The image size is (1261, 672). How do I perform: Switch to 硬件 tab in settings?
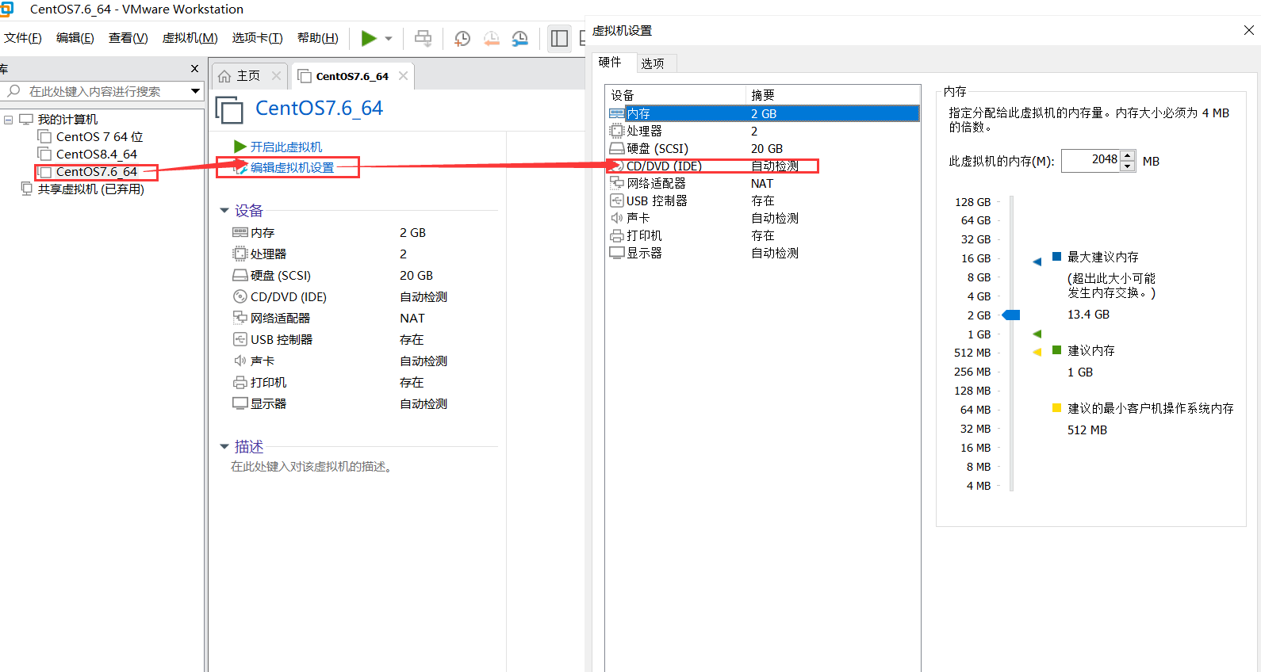click(610, 63)
